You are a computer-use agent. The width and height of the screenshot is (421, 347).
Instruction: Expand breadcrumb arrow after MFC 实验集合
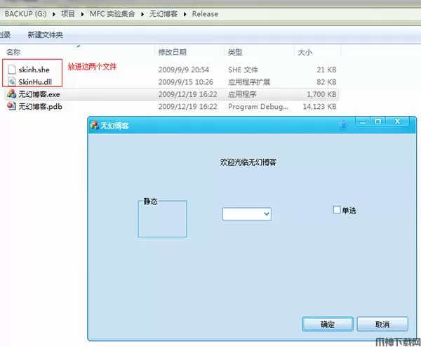142,14
